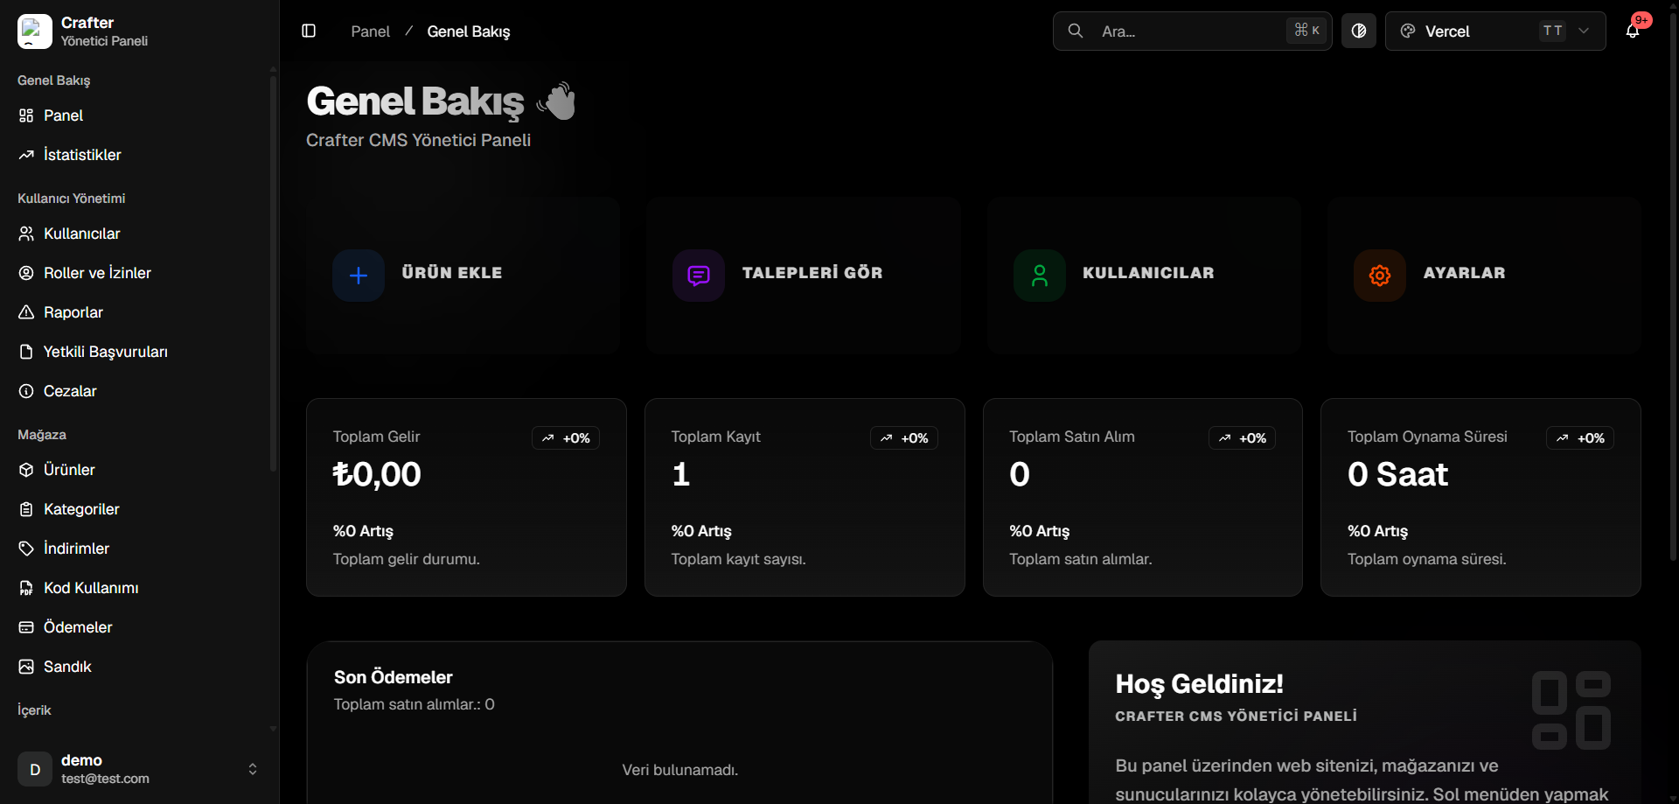Click the green Kullanıcılar person icon
This screenshot has height=804, width=1679.
tap(1040, 276)
